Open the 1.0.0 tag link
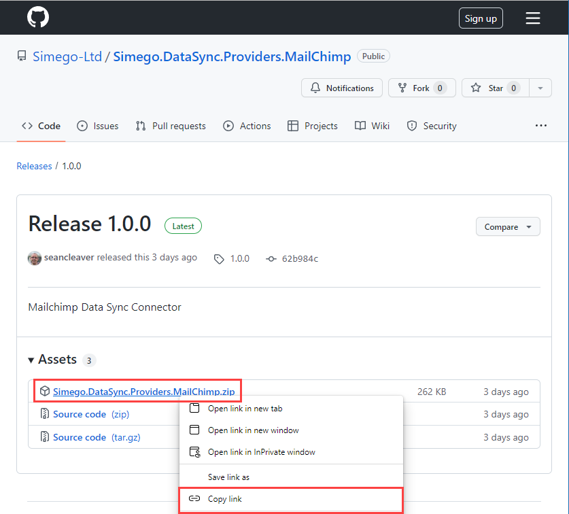The width and height of the screenshot is (569, 514). coord(239,258)
